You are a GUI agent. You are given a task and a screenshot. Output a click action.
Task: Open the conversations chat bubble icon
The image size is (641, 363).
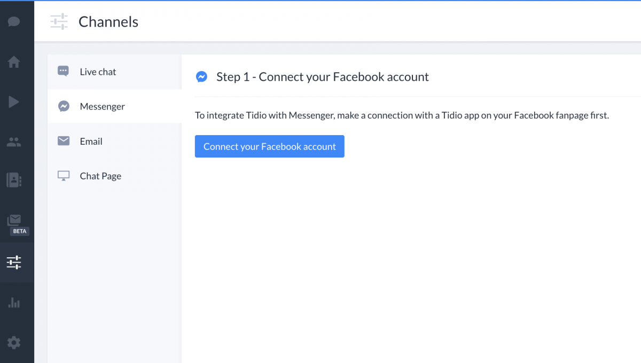14,22
